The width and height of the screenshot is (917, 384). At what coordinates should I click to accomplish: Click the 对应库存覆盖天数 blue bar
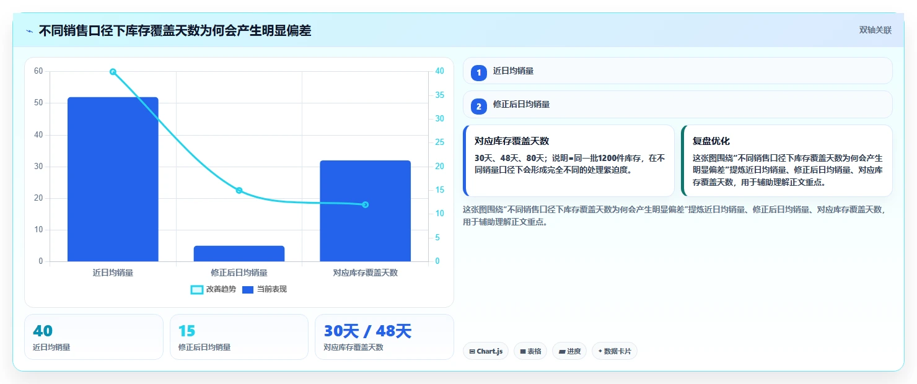(x=365, y=211)
